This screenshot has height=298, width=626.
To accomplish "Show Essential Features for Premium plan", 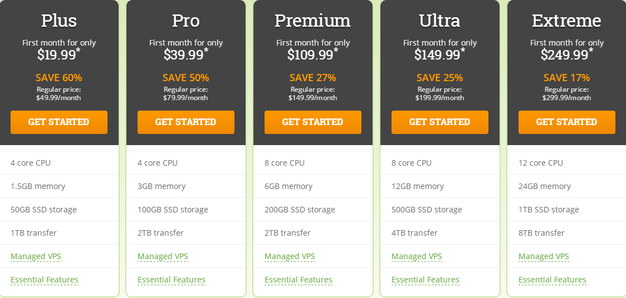I will click(x=299, y=280).
